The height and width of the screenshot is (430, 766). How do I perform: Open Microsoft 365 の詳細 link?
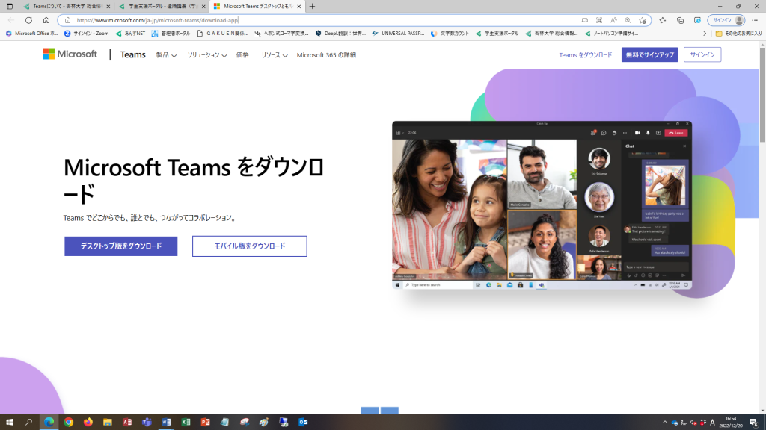point(326,55)
